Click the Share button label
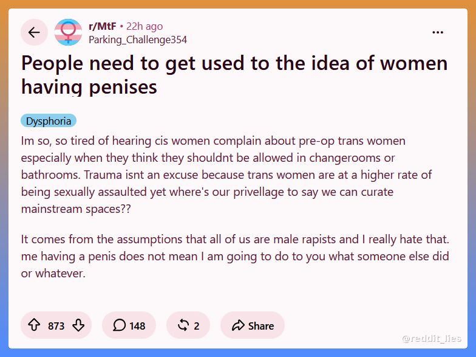The width and height of the screenshot is (476, 357). tap(261, 326)
